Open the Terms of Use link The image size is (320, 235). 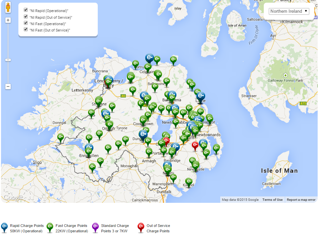(x=272, y=199)
